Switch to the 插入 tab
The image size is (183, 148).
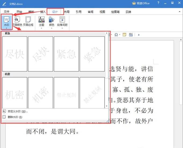pyautogui.click(x=43, y=12)
